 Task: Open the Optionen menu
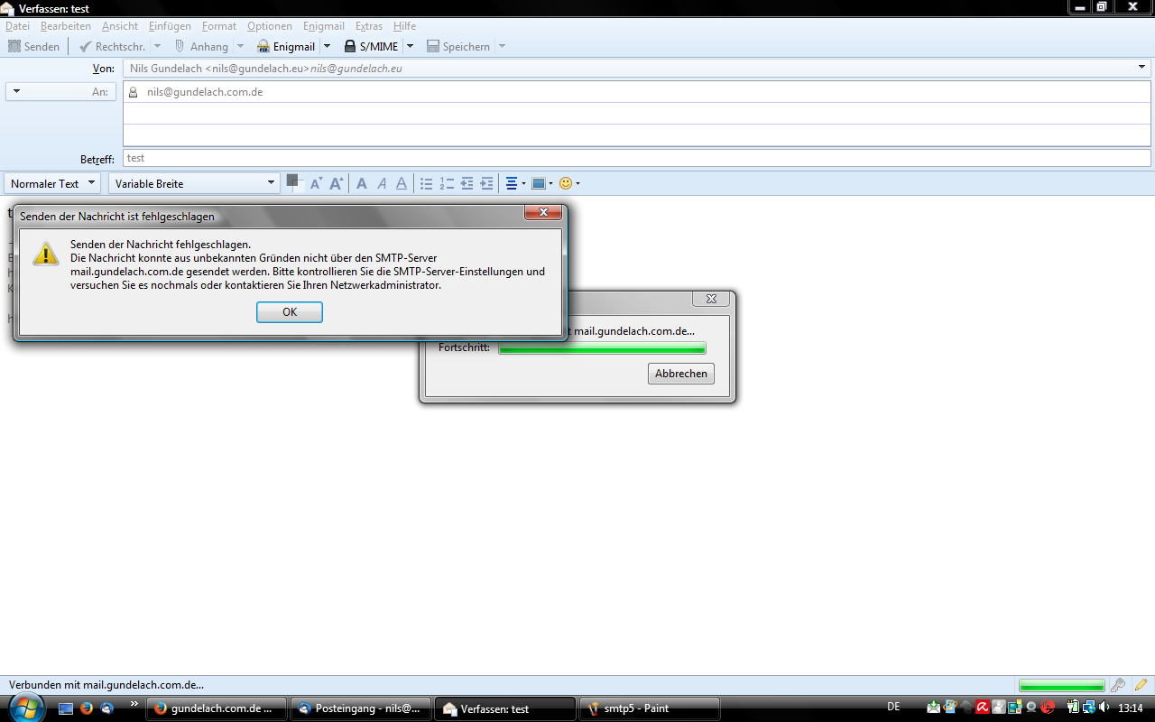pyautogui.click(x=269, y=26)
